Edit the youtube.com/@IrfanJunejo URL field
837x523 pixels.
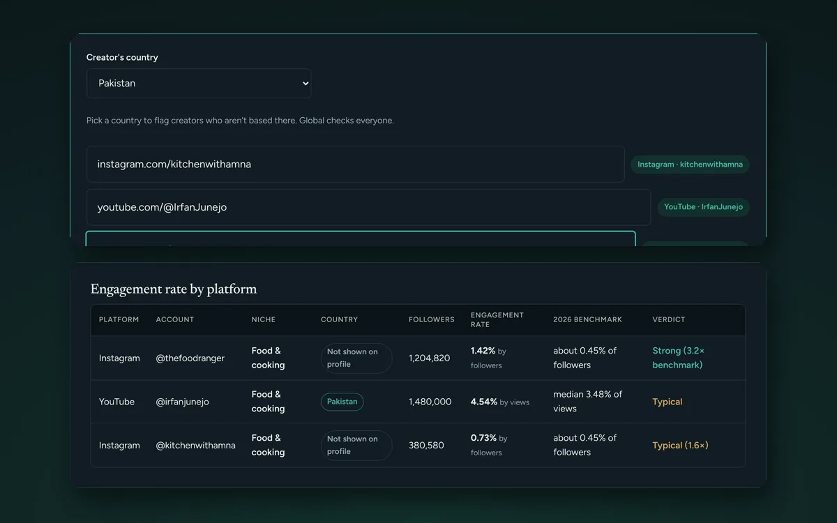point(368,207)
